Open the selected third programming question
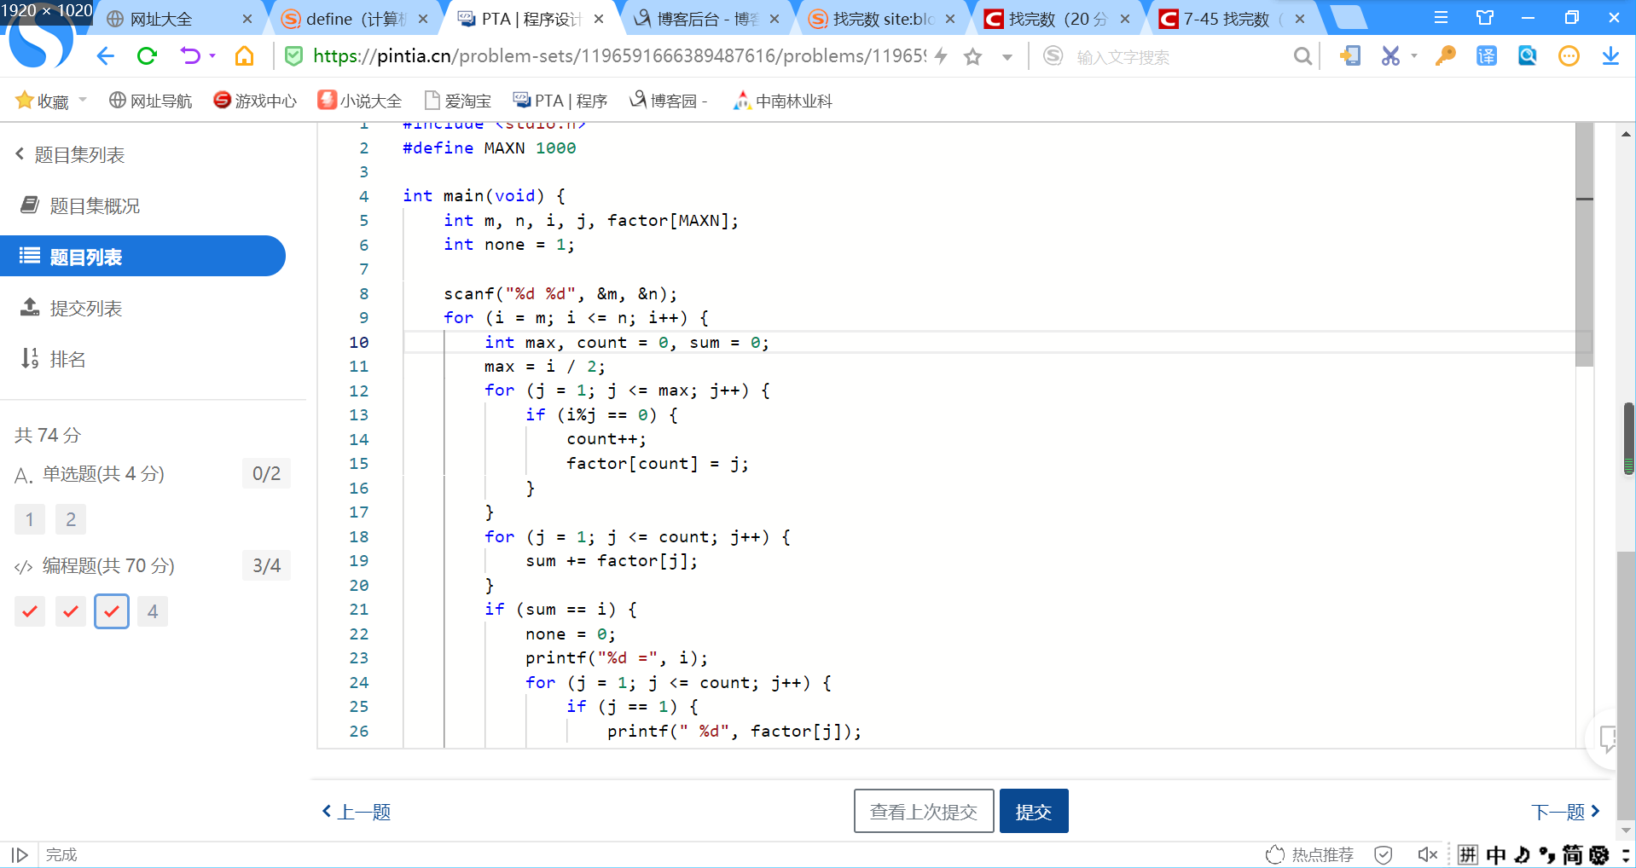The width and height of the screenshot is (1636, 868). pos(112,611)
